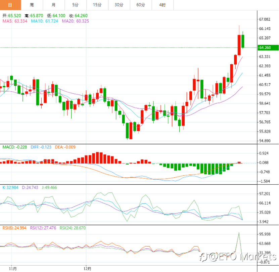Image resolution: width=279 pixels, height=272 pixels.
Task: Click the tallest red MACD histogram bar
Action: click(97, 158)
